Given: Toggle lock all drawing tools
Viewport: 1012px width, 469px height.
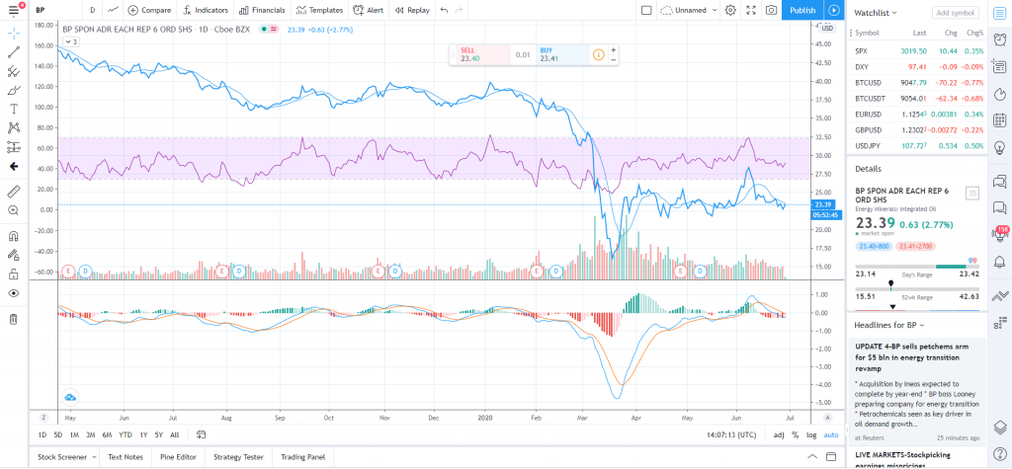Looking at the screenshot, I should click(14, 274).
